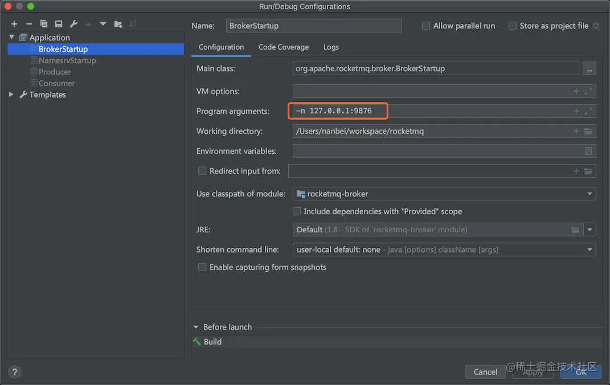Screen dimensions: 610x385
Task: Insert a macro in Program arguments
Action: coord(576,111)
